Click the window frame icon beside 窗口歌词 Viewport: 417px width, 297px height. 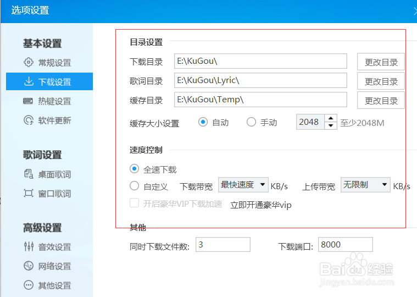point(29,193)
